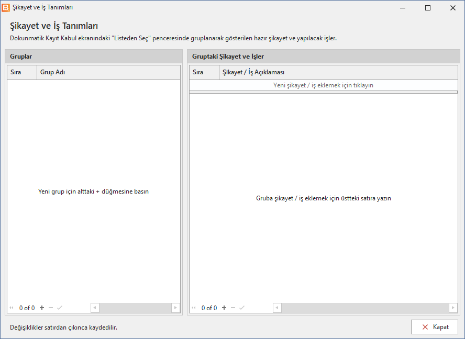This screenshot has height=339, width=465.
Task: Click the orange B app icon in the title bar
Action: [x=6, y=8]
